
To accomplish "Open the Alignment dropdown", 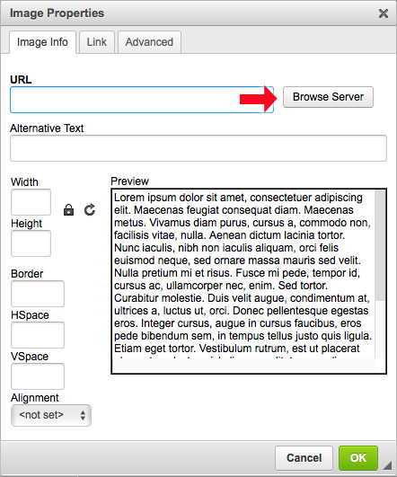I will click(x=51, y=415).
